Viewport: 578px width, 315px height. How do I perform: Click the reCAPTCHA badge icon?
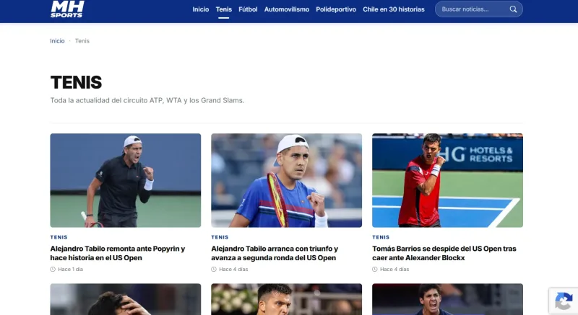coord(564,301)
